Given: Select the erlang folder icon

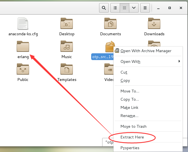Looking at the screenshot, I should [23, 46].
